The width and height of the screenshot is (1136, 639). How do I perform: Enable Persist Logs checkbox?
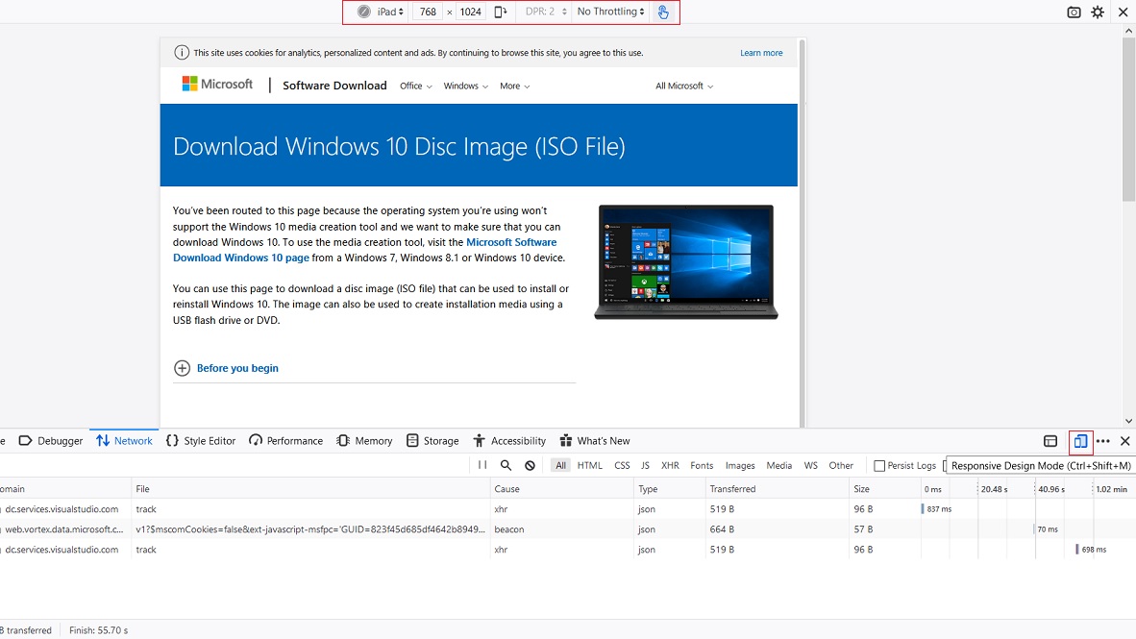[x=878, y=466]
